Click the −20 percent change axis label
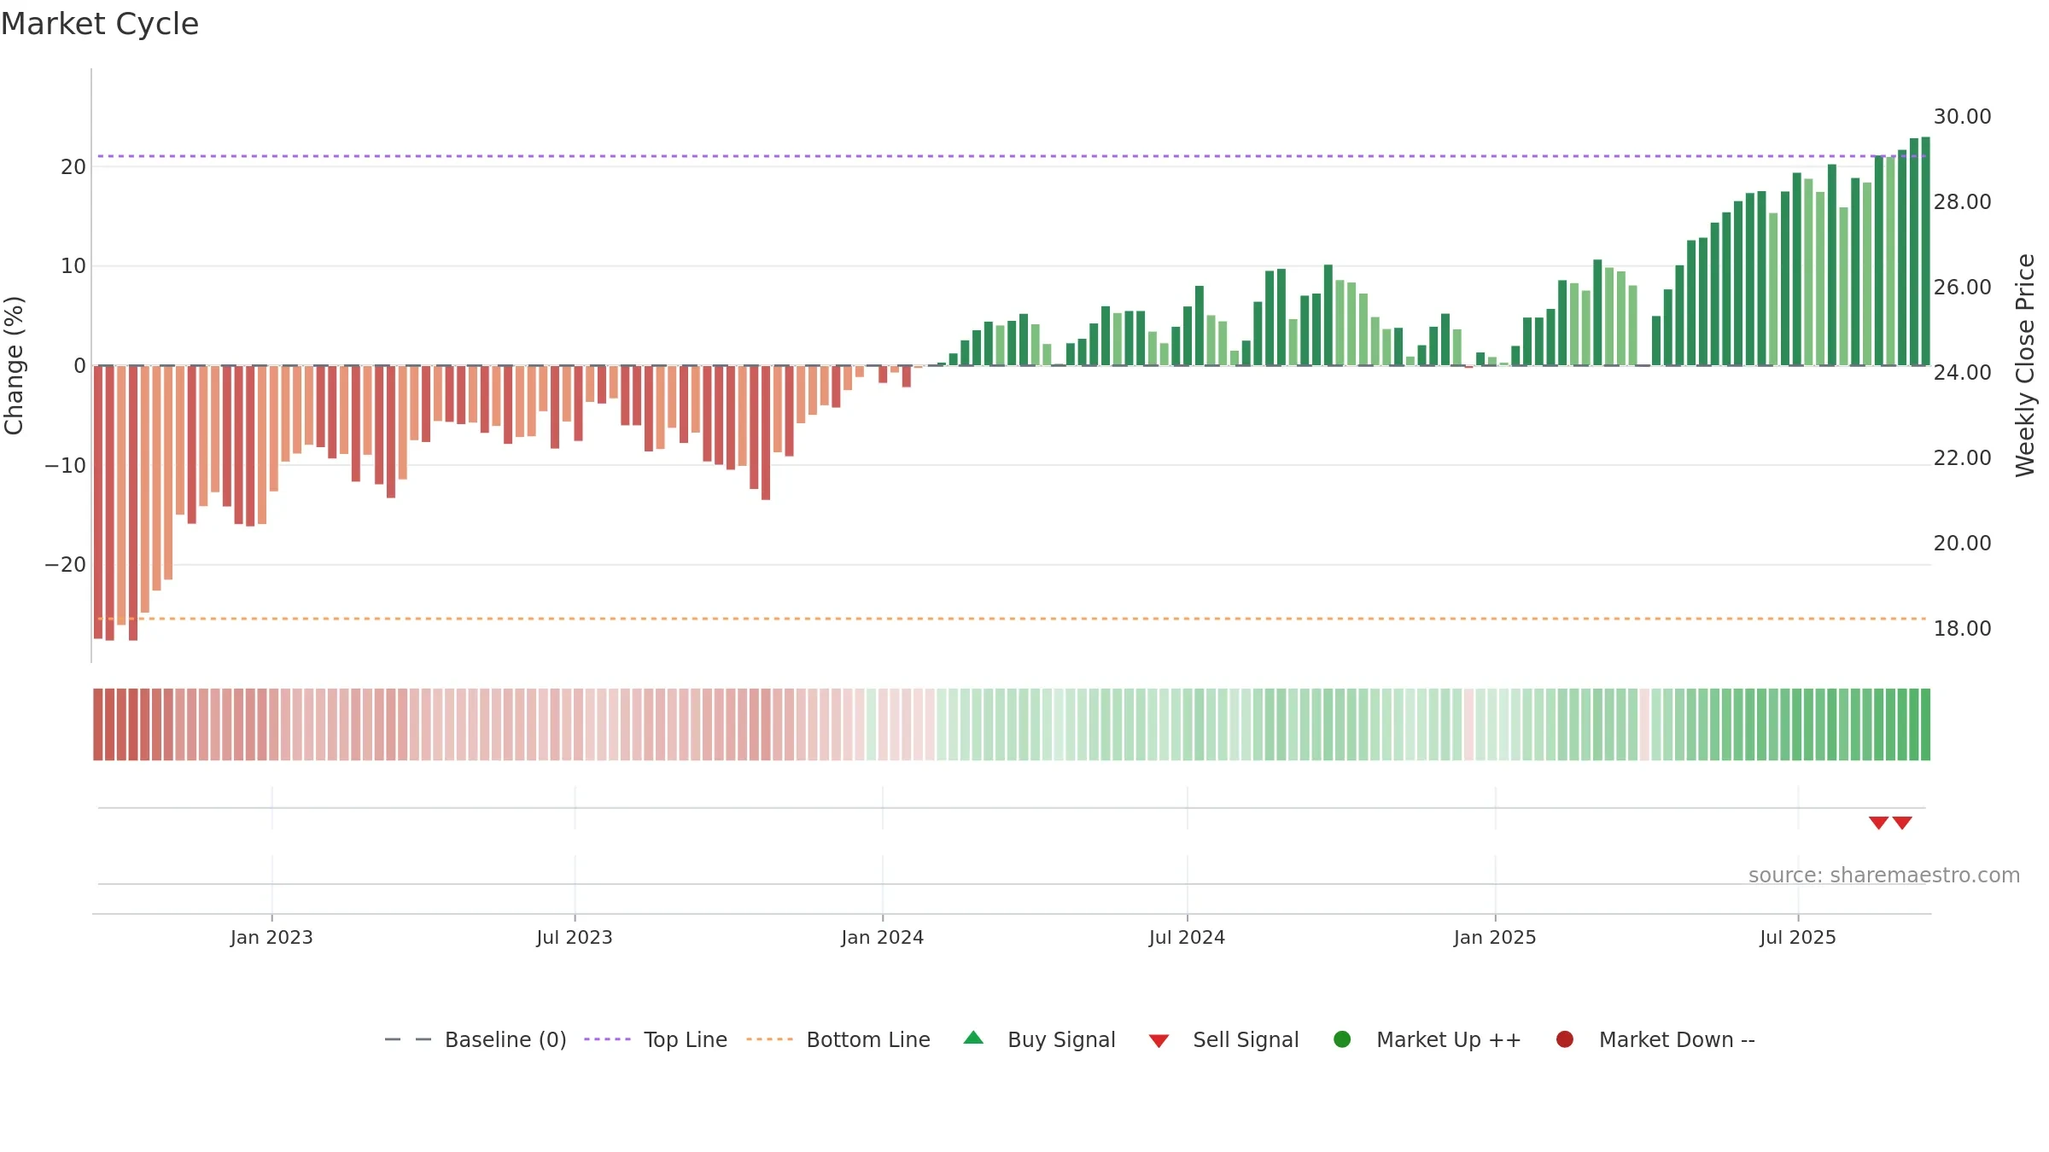Screen dimensions: 2049x1152 [x=66, y=564]
